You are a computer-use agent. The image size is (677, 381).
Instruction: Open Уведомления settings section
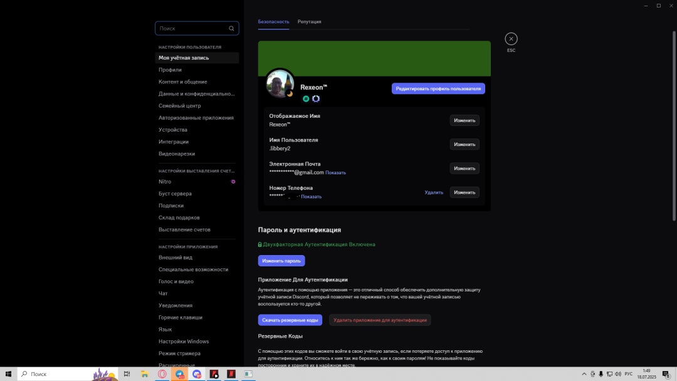197,306
